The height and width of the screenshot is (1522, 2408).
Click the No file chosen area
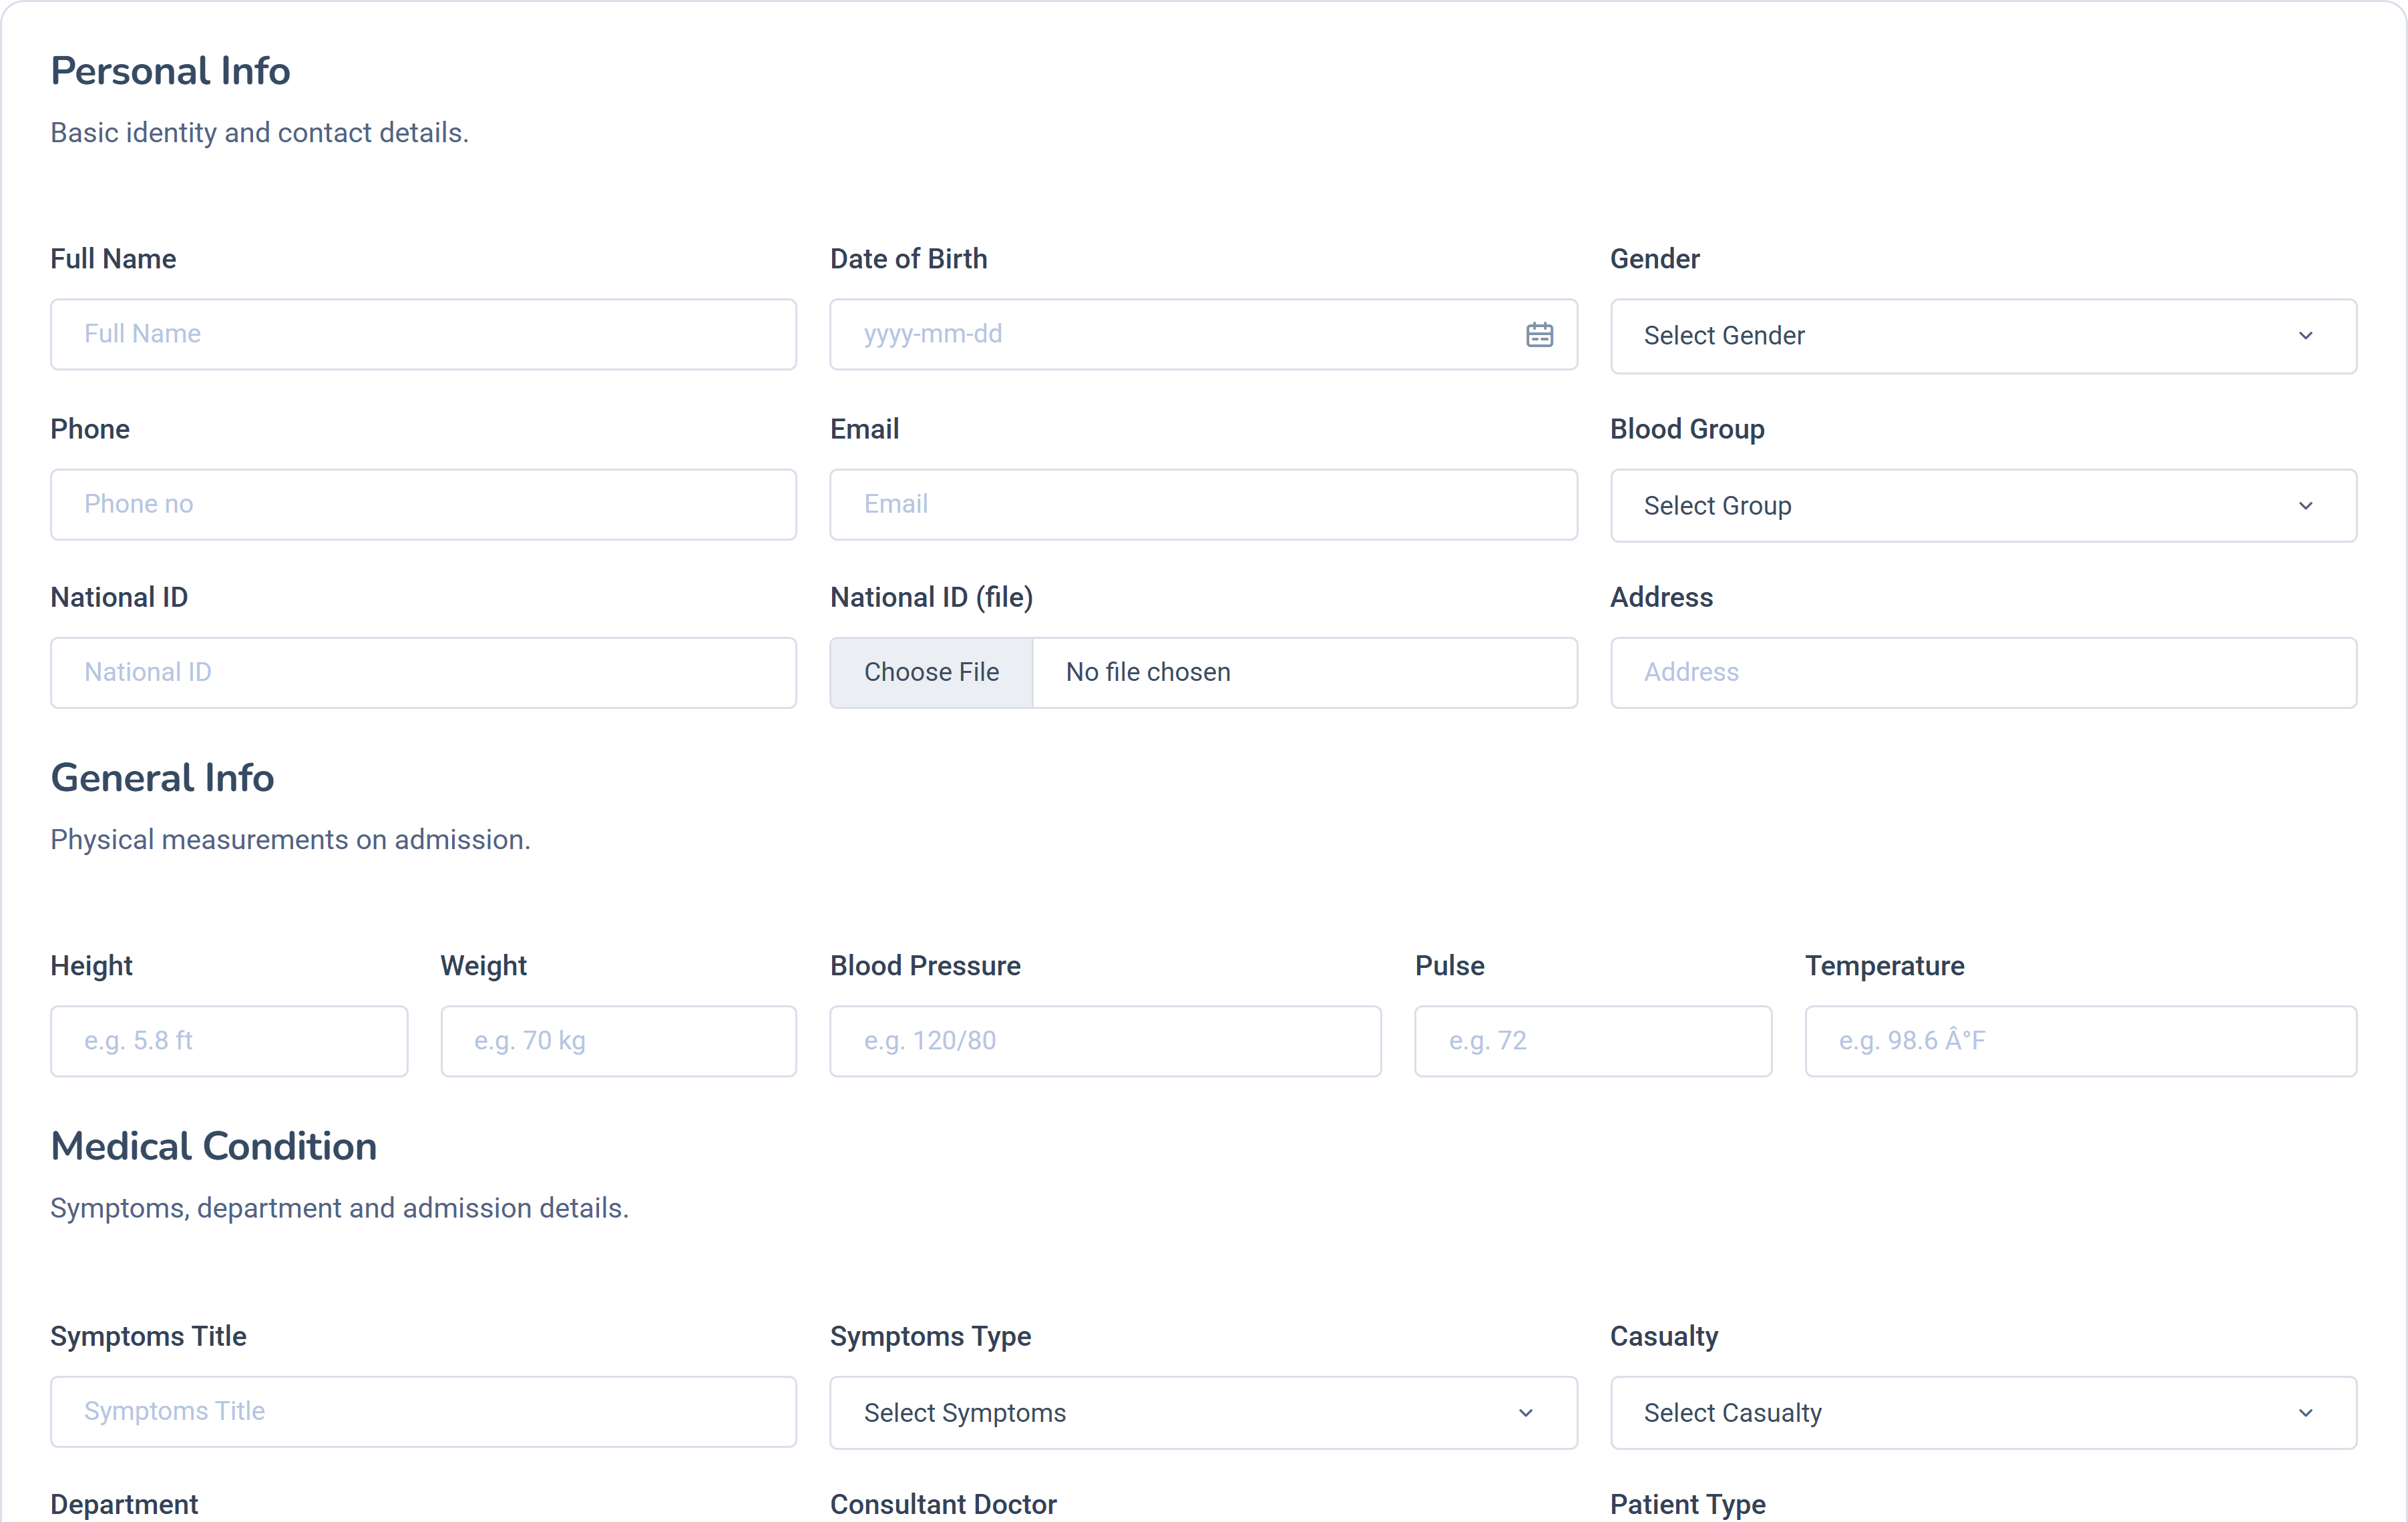tap(1148, 673)
